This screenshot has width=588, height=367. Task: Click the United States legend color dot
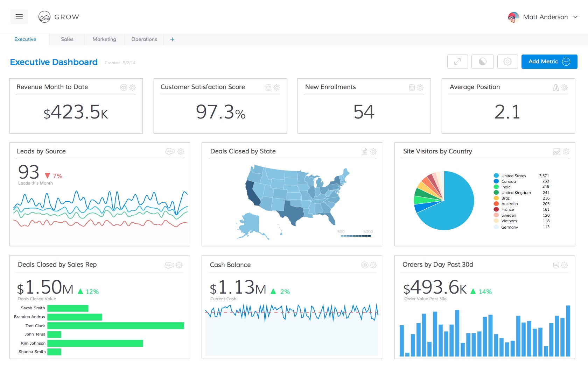pos(496,176)
